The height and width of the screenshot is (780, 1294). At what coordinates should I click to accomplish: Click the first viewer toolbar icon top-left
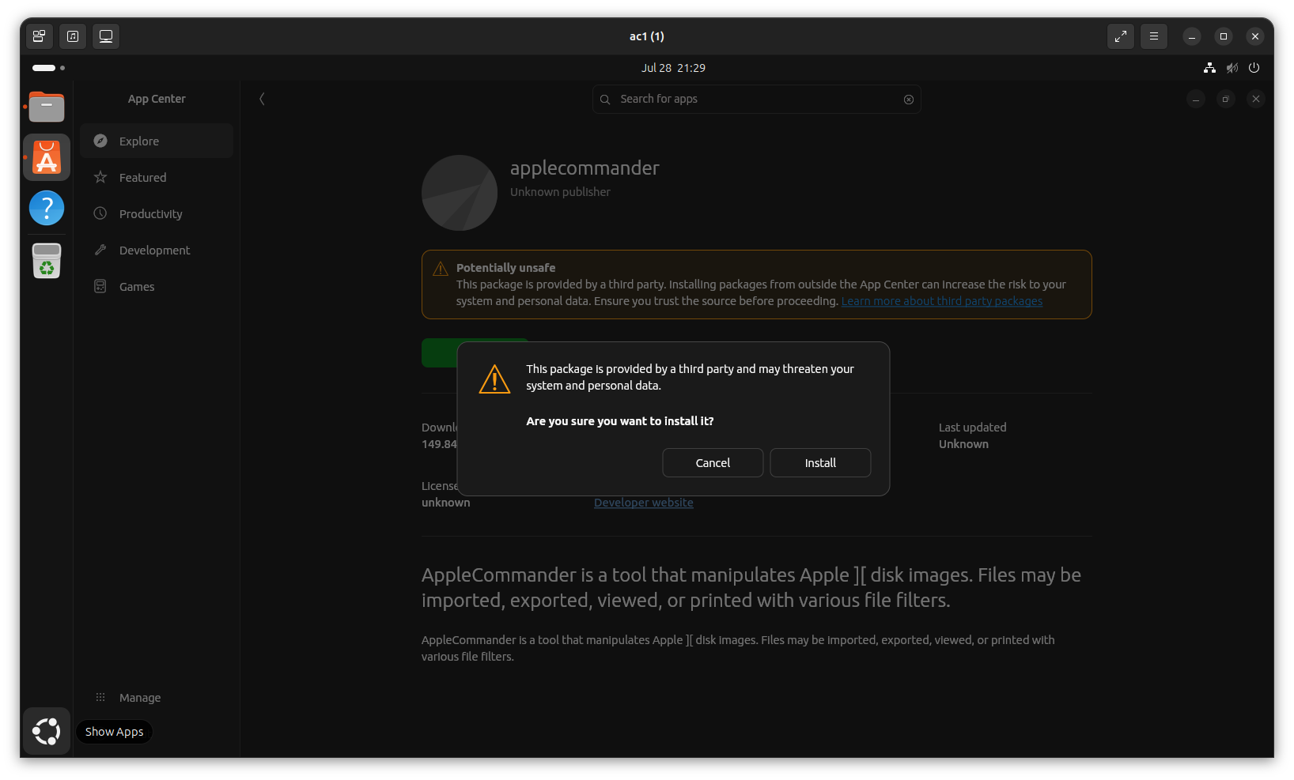pyautogui.click(x=39, y=36)
